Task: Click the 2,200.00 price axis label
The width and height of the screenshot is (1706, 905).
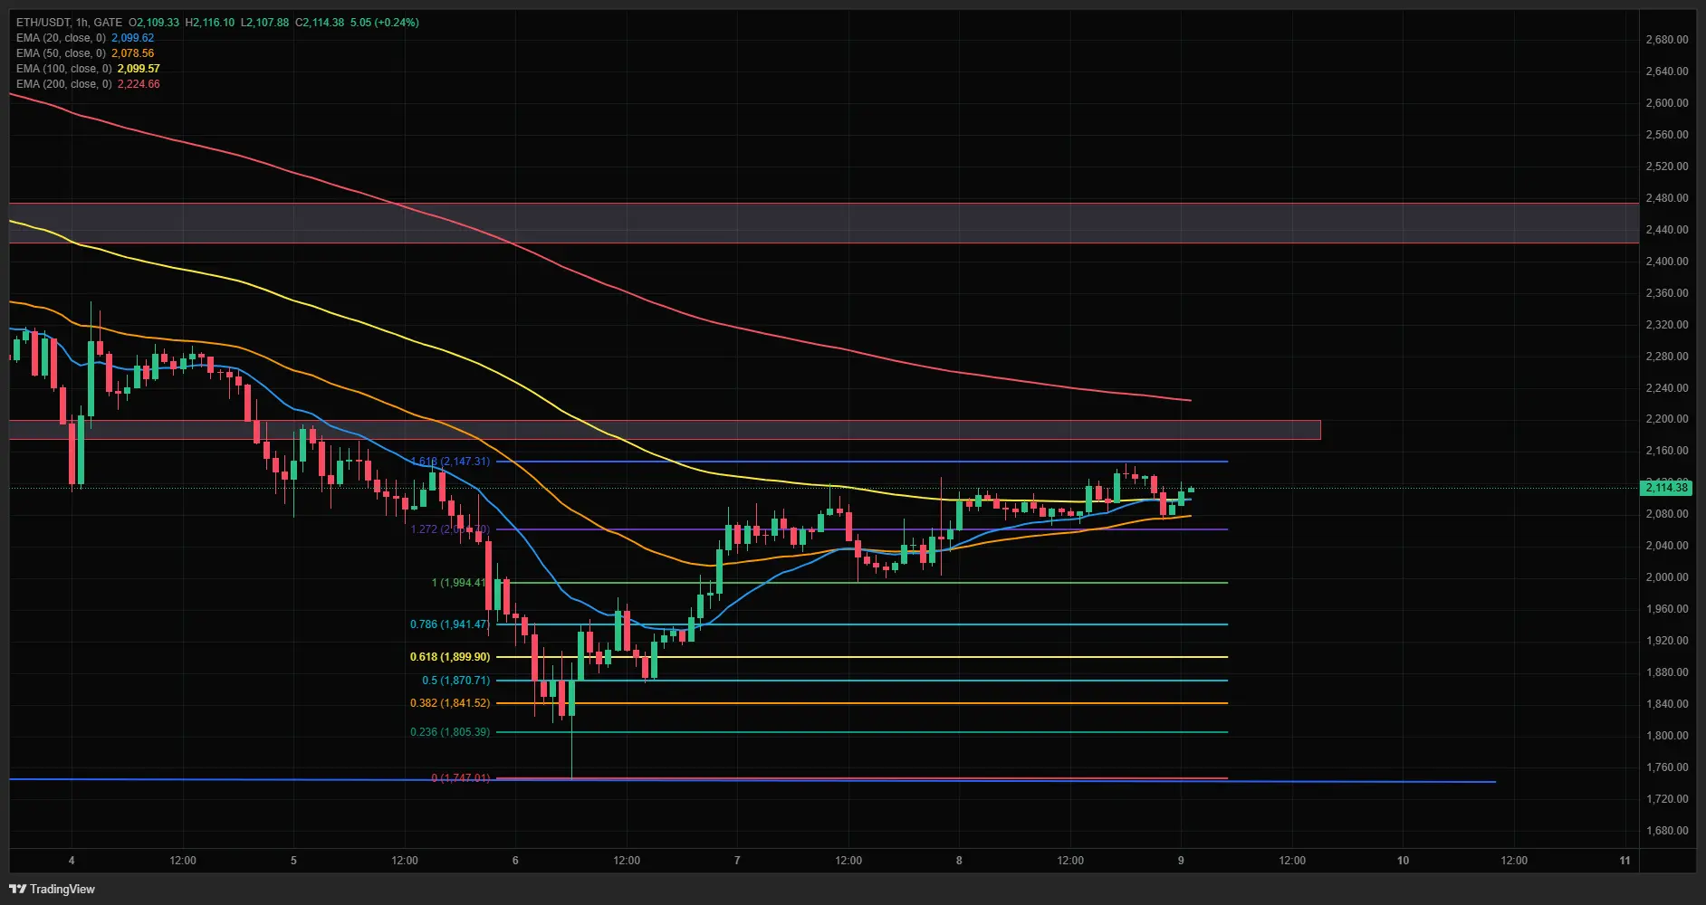Action: (1666, 419)
